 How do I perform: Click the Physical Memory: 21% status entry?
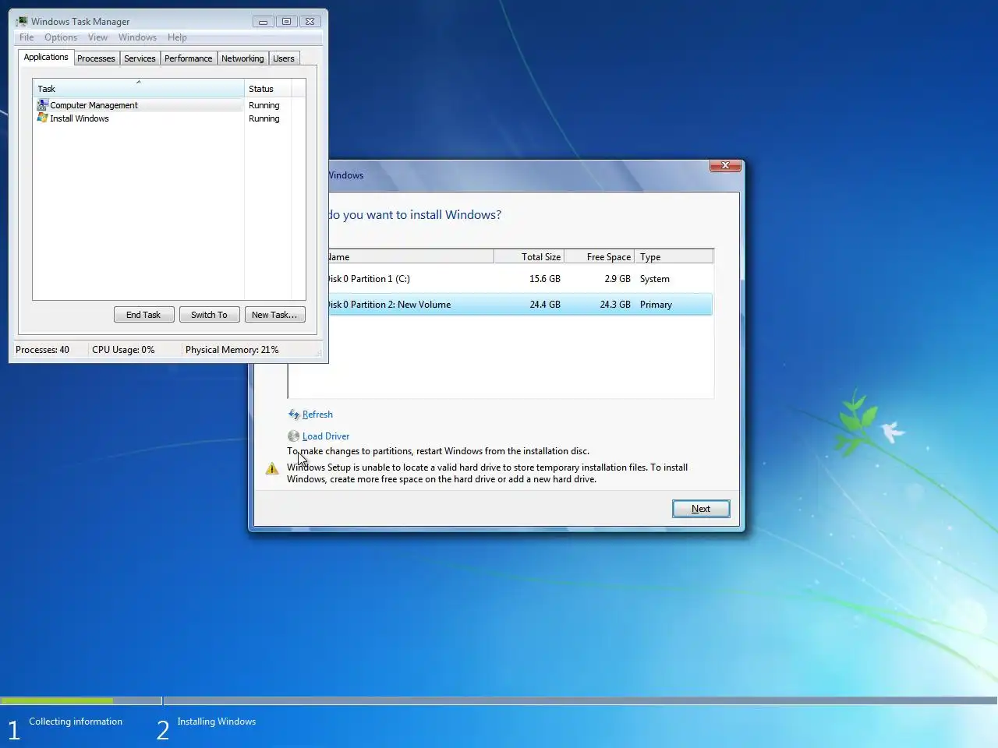click(x=232, y=350)
